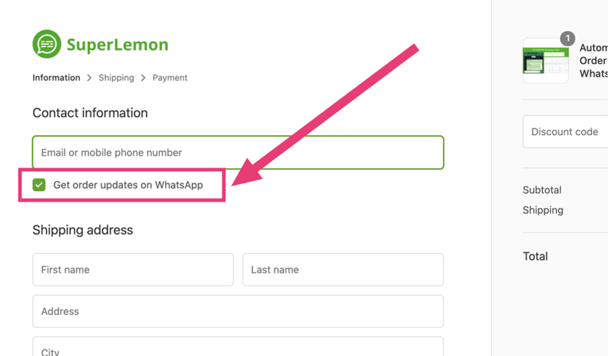Viewport: 609px width, 356px height.
Task: Click the product title in order summary
Action: click(x=594, y=60)
